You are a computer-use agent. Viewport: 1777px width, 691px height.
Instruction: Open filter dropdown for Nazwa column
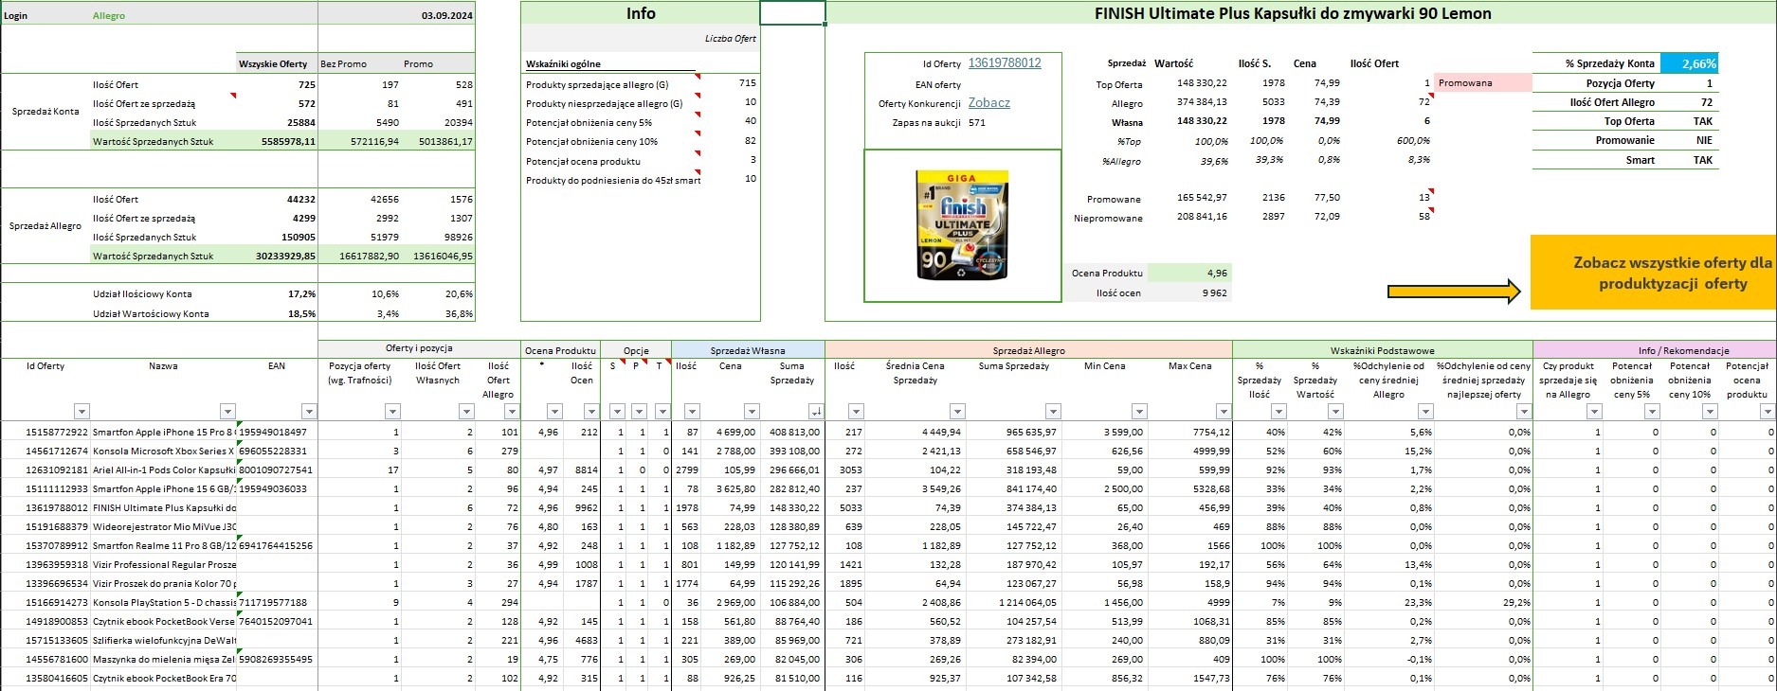click(227, 411)
